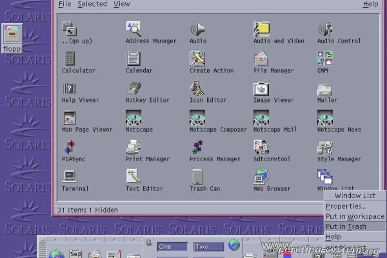Click the Trash Can icon
Viewport: 387px width, 258px height.
click(197, 176)
